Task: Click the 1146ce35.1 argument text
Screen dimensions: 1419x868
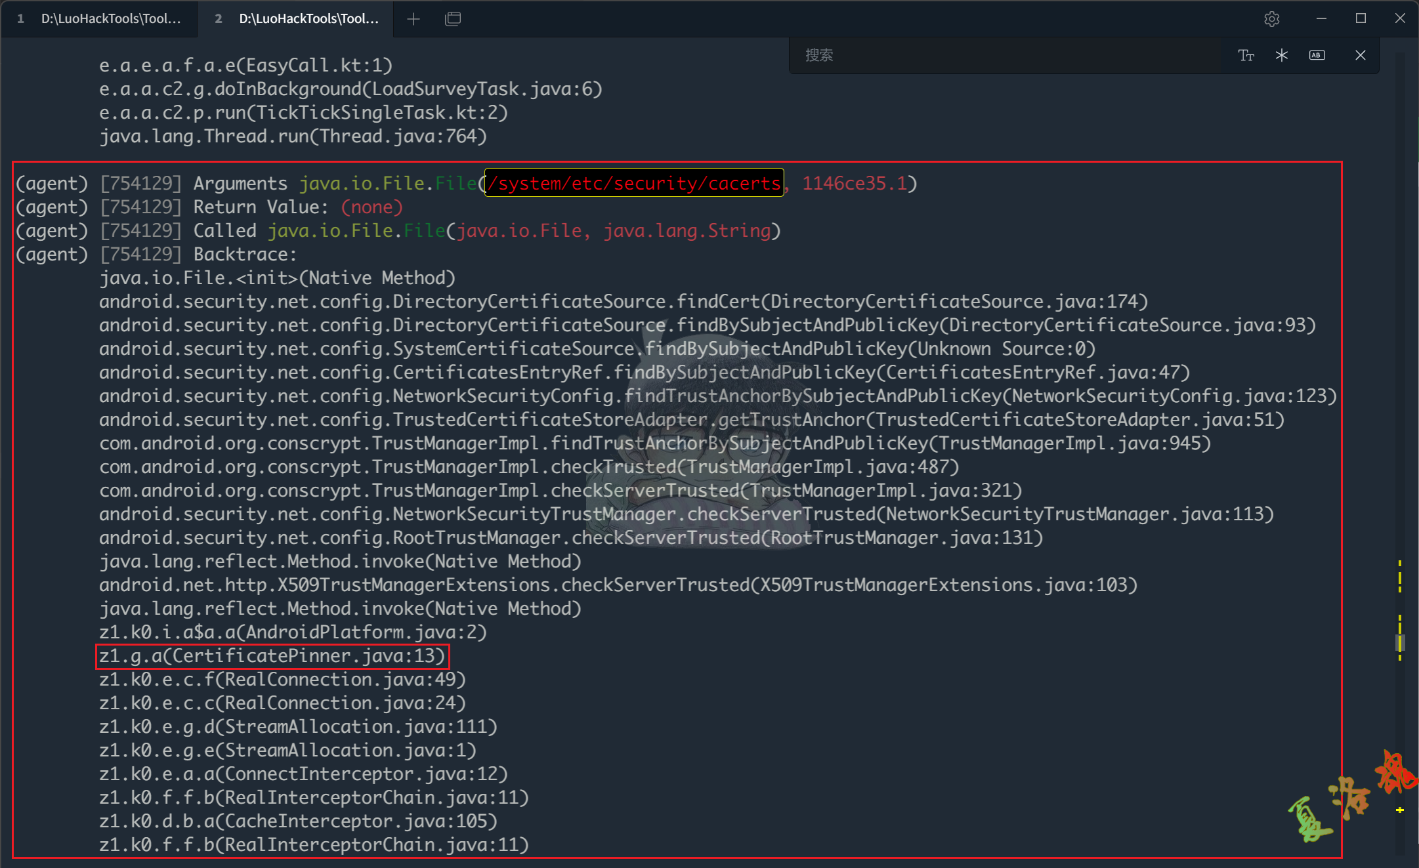Action: tap(854, 183)
